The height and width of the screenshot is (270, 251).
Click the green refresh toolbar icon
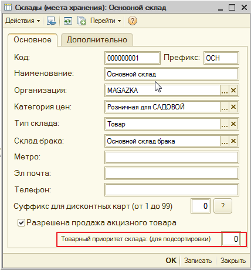tap(68, 21)
